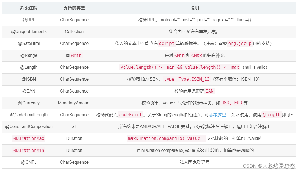The height and width of the screenshot is (171, 299).
Task: Click the @CNPJ annotation cell
Action: [x=29, y=162]
